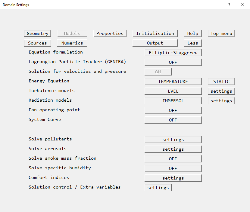Open Turbulence models settings
250x212 pixels.
[221, 91]
